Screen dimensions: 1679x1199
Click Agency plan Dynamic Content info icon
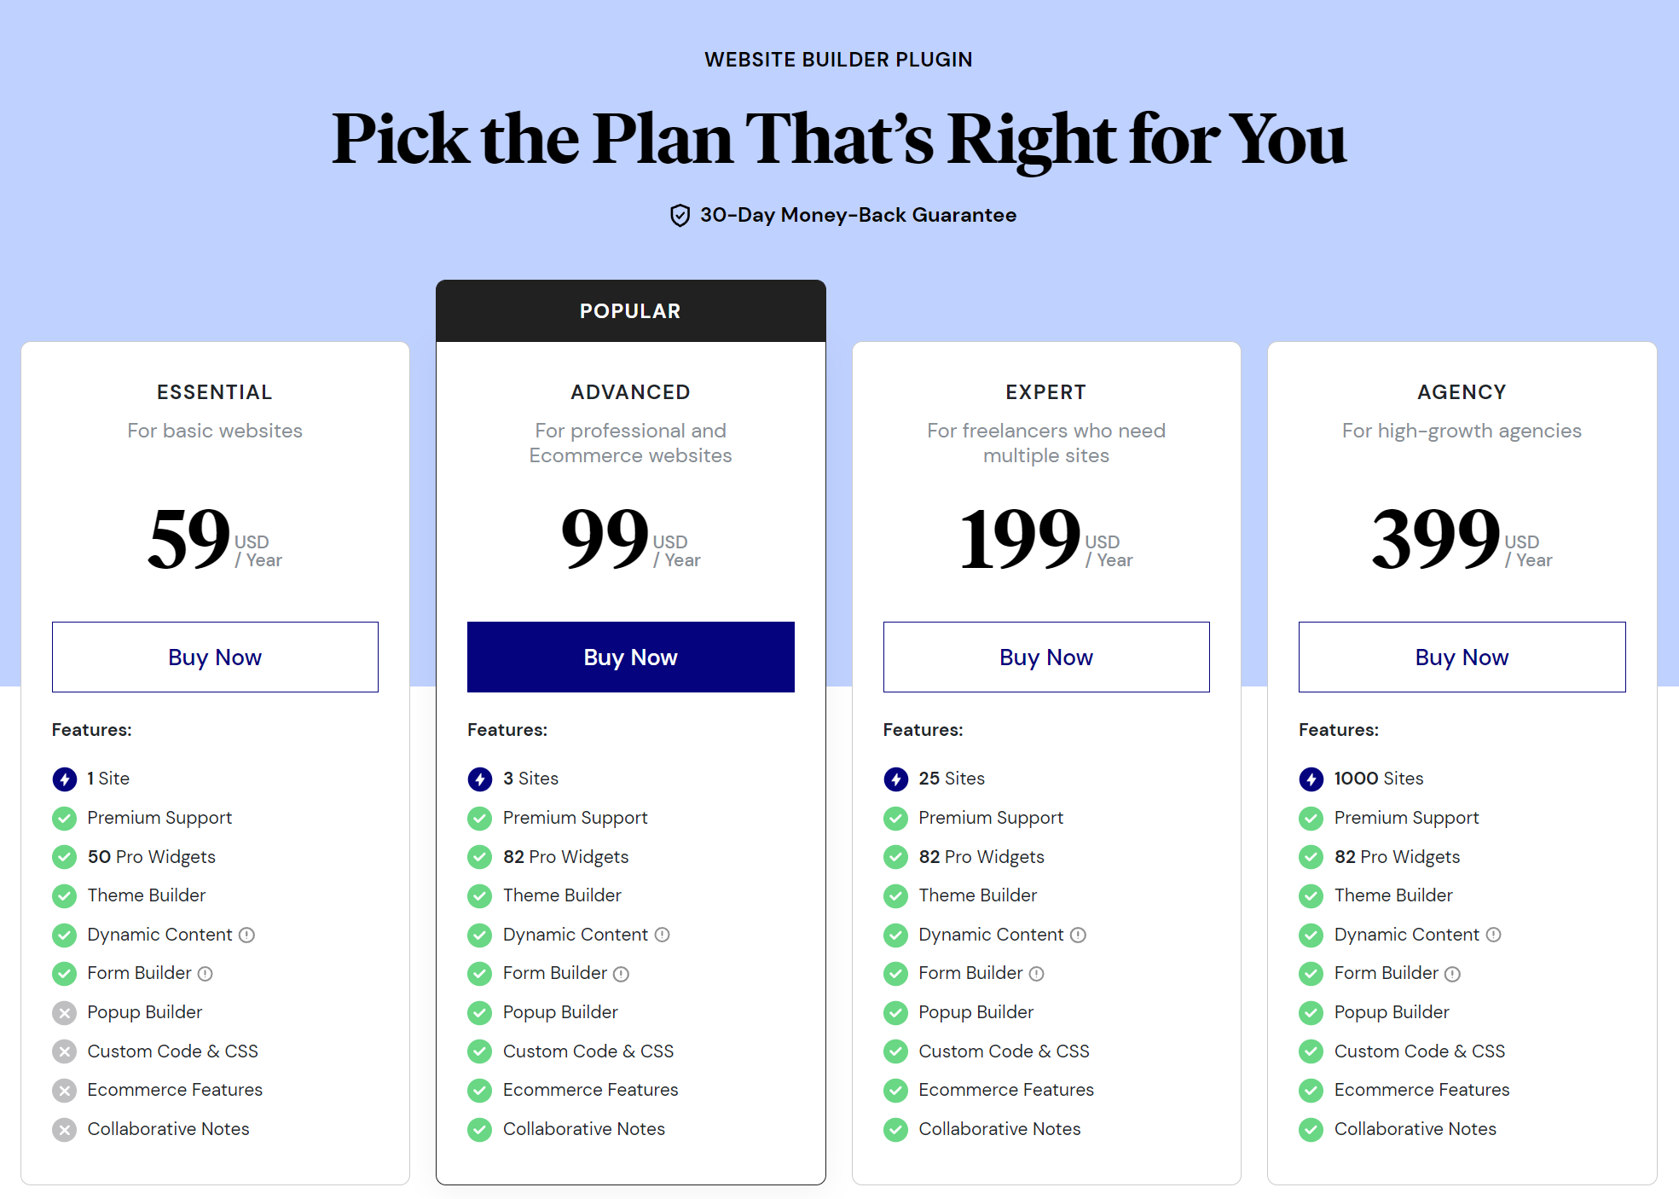1493,935
